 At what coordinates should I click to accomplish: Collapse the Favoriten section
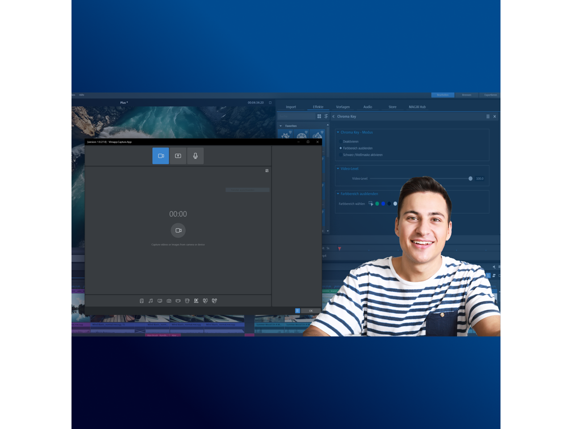[281, 126]
